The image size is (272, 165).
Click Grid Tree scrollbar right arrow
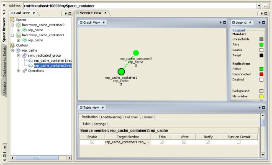click(69, 158)
